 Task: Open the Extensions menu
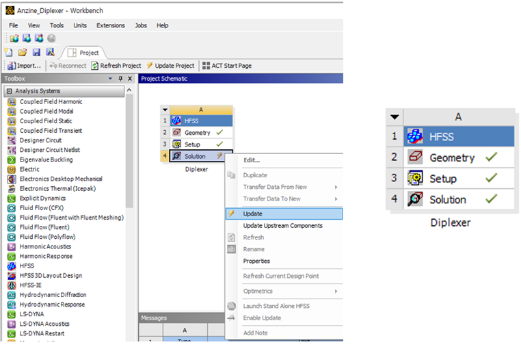(111, 25)
